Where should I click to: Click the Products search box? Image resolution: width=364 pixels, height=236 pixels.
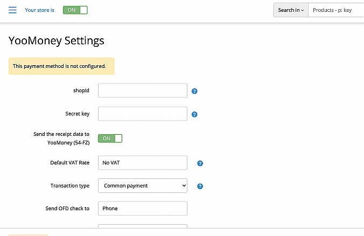336,10
